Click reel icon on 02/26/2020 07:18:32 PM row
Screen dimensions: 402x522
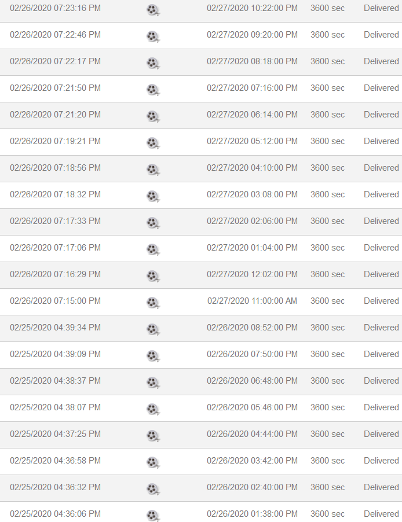tap(152, 196)
